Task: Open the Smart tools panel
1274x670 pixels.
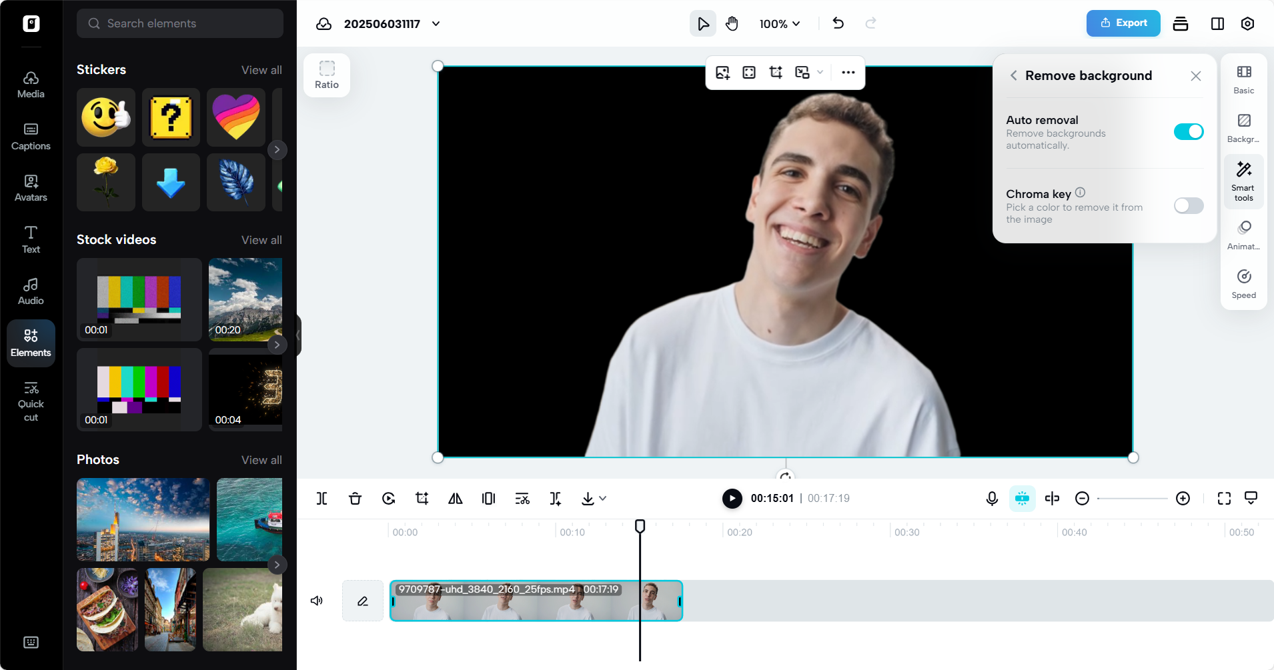Action: 1243,180
